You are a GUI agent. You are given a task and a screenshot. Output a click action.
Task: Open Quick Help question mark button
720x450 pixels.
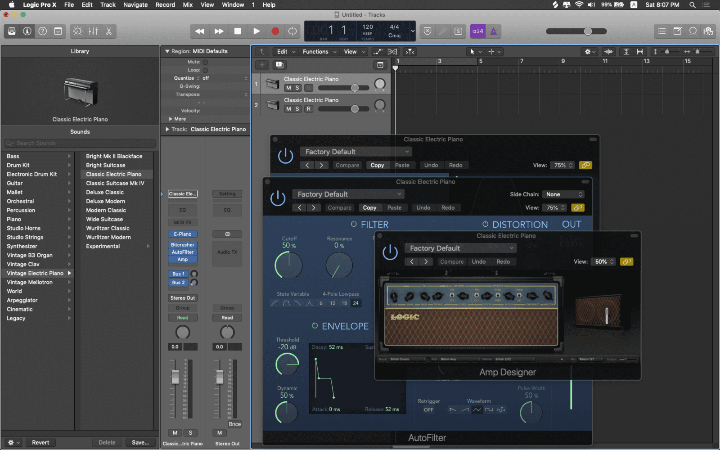click(x=43, y=31)
